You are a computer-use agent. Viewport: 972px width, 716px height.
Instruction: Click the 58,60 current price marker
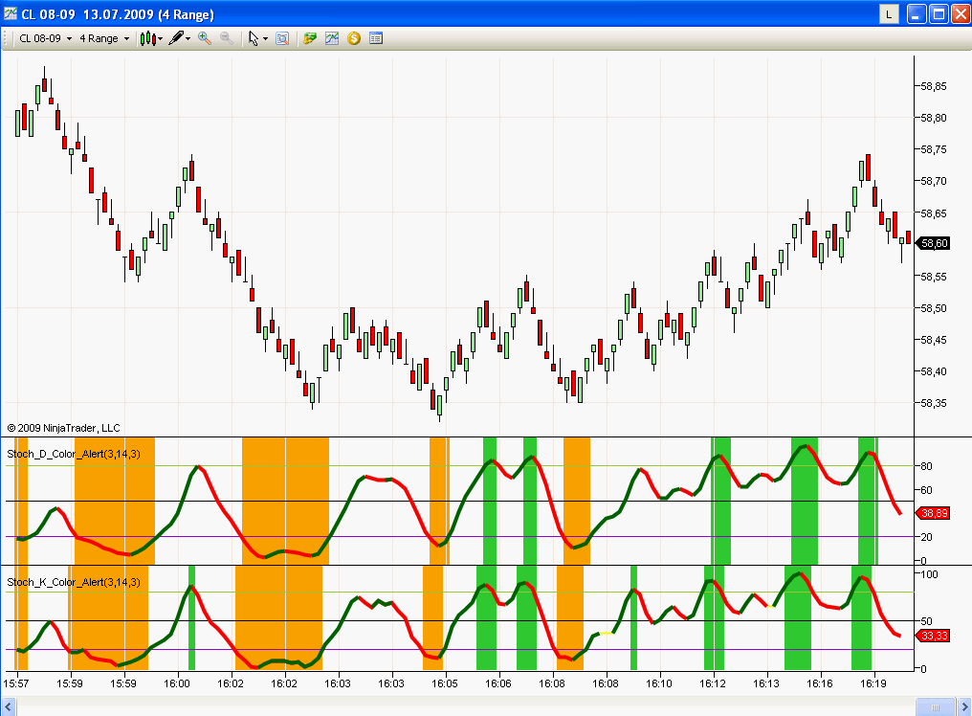pyautogui.click(x=933, y=243)
